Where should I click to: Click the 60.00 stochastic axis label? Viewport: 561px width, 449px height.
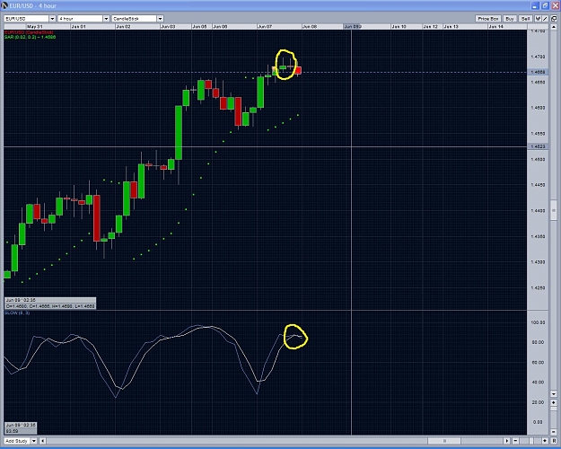coord(538,363)
